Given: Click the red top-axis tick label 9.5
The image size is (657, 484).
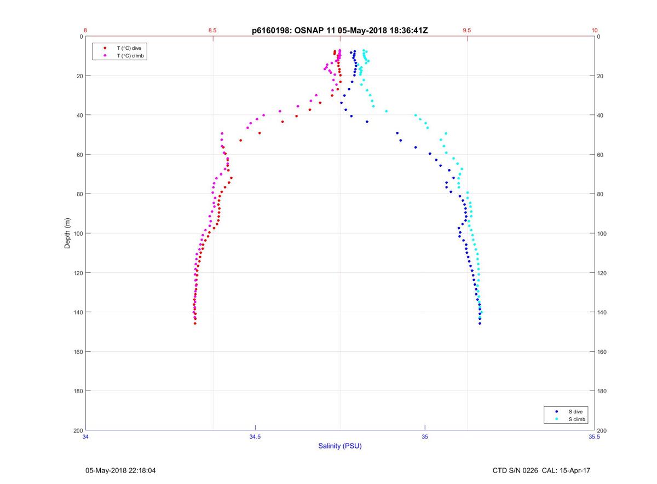Looking at the screenshot, I should click(x=467, y=31).
